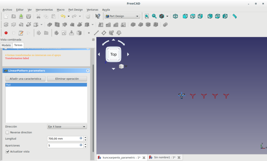Open the Part Design workbench dropdown
The width and height of the screenshot is (267, 161).
122,16
